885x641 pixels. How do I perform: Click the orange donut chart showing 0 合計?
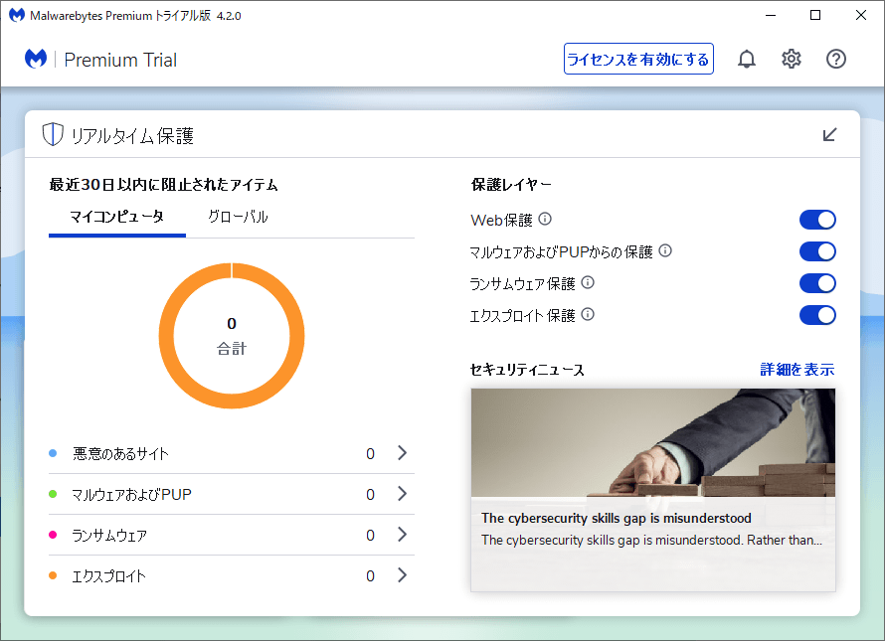click(232, 336)
